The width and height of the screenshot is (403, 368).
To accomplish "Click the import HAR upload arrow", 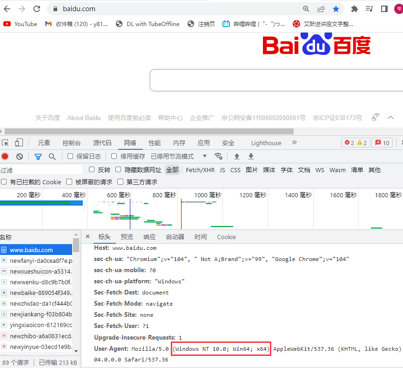I will click(237, 156).
